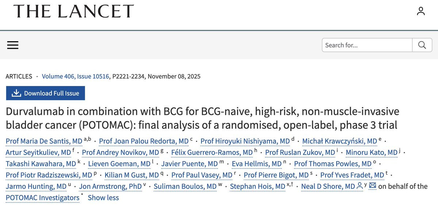Image resolution: width=438 pixels, height=206 pixels.
Task: Download Full Issue button
Action: [45, 93]
